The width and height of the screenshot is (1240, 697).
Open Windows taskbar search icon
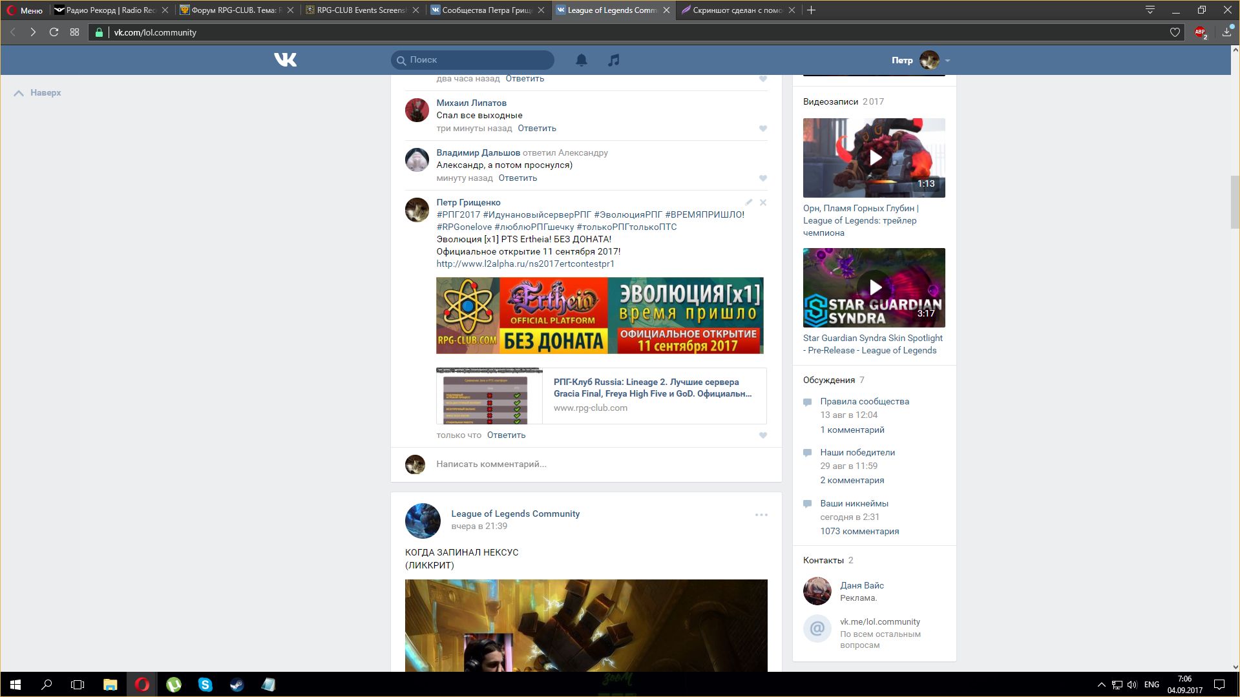[47, 684]
